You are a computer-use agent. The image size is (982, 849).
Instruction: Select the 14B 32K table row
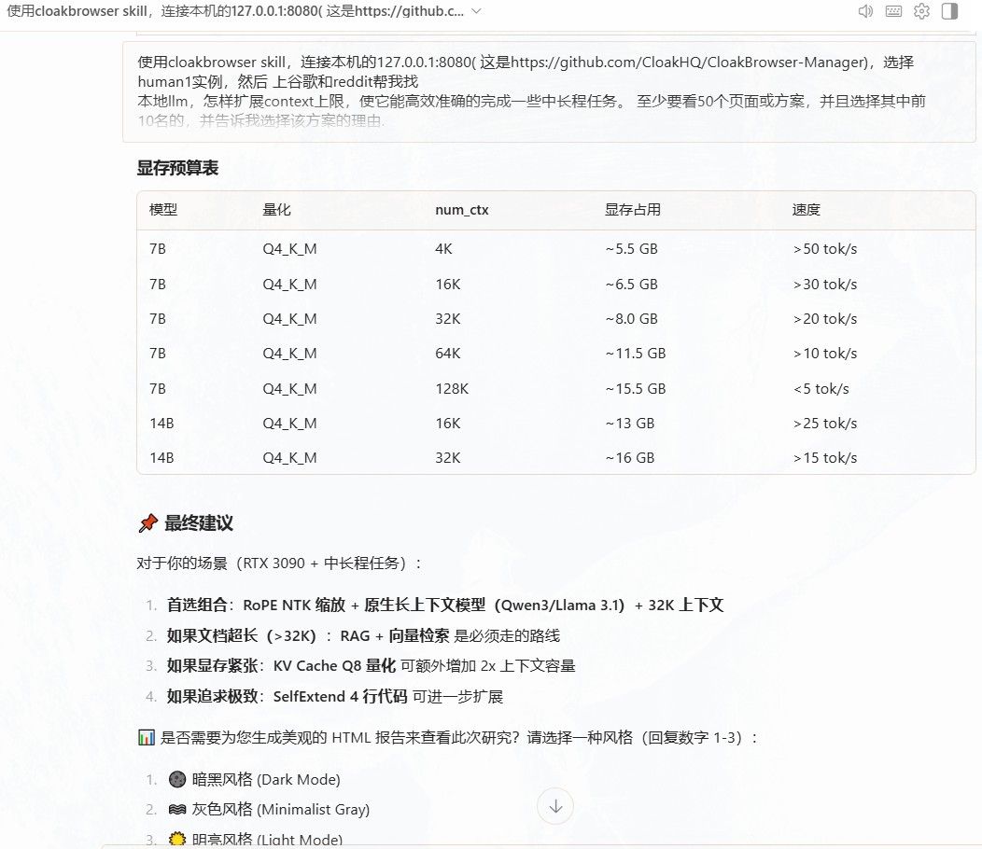click(556, 458)
